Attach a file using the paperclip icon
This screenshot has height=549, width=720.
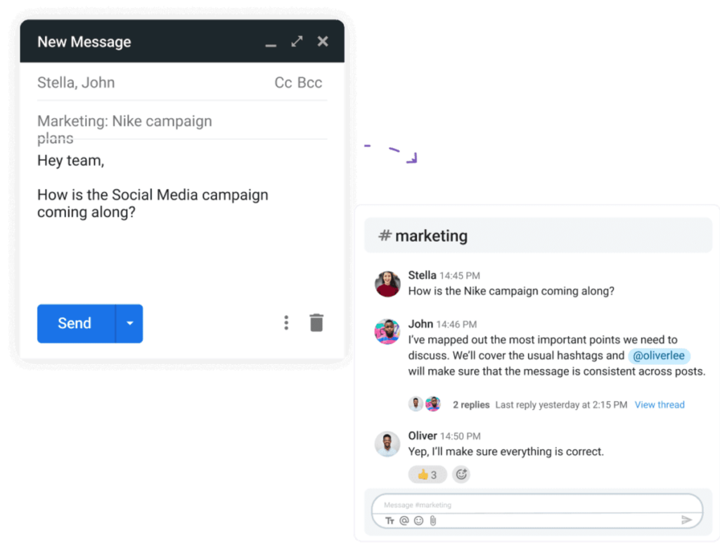[x=433, y=520]
